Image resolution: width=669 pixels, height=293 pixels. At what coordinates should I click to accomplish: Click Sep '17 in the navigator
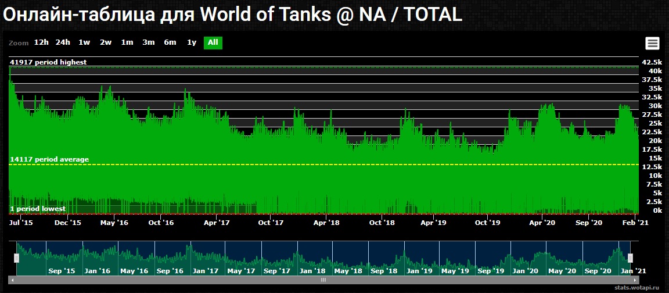277,271
